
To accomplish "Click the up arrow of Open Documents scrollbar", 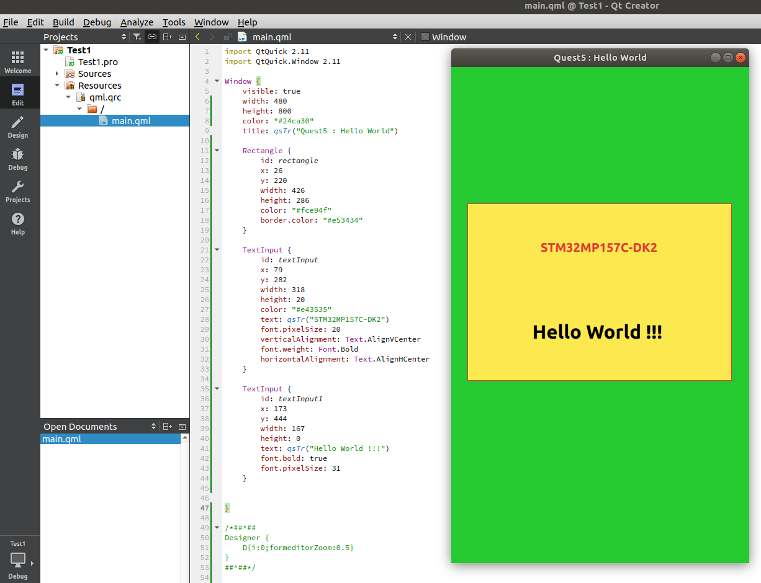I will [184, 438].
